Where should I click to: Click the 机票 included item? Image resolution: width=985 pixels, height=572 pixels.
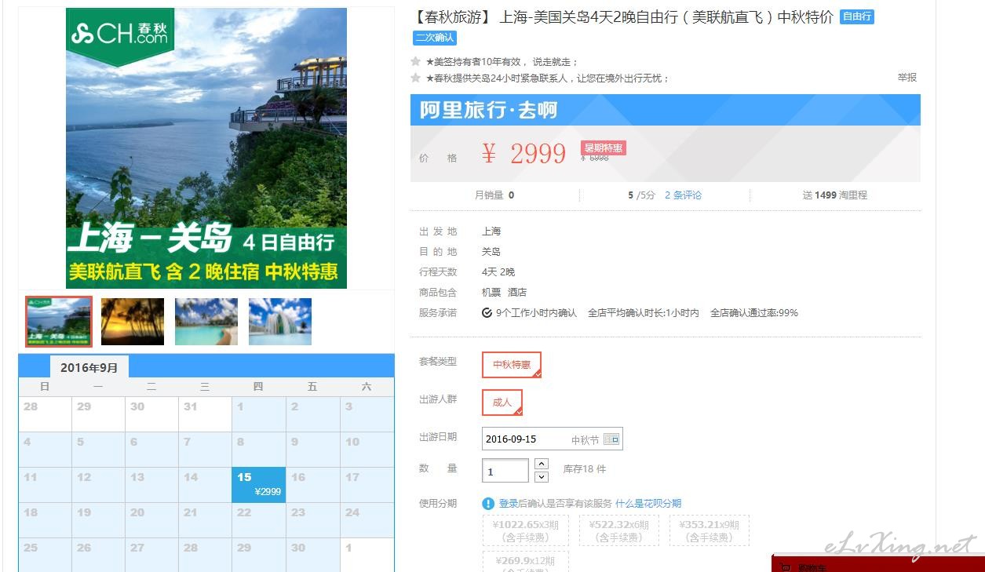(x=491, y=293)
